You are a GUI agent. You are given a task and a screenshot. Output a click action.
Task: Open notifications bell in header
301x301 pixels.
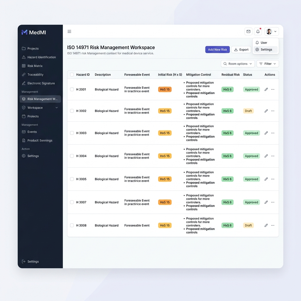click(x=258, y=31)
